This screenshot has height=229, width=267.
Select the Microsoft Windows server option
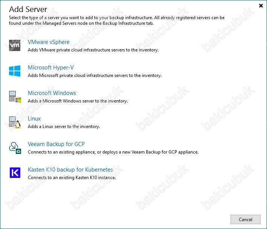click(x=52, y=93)
